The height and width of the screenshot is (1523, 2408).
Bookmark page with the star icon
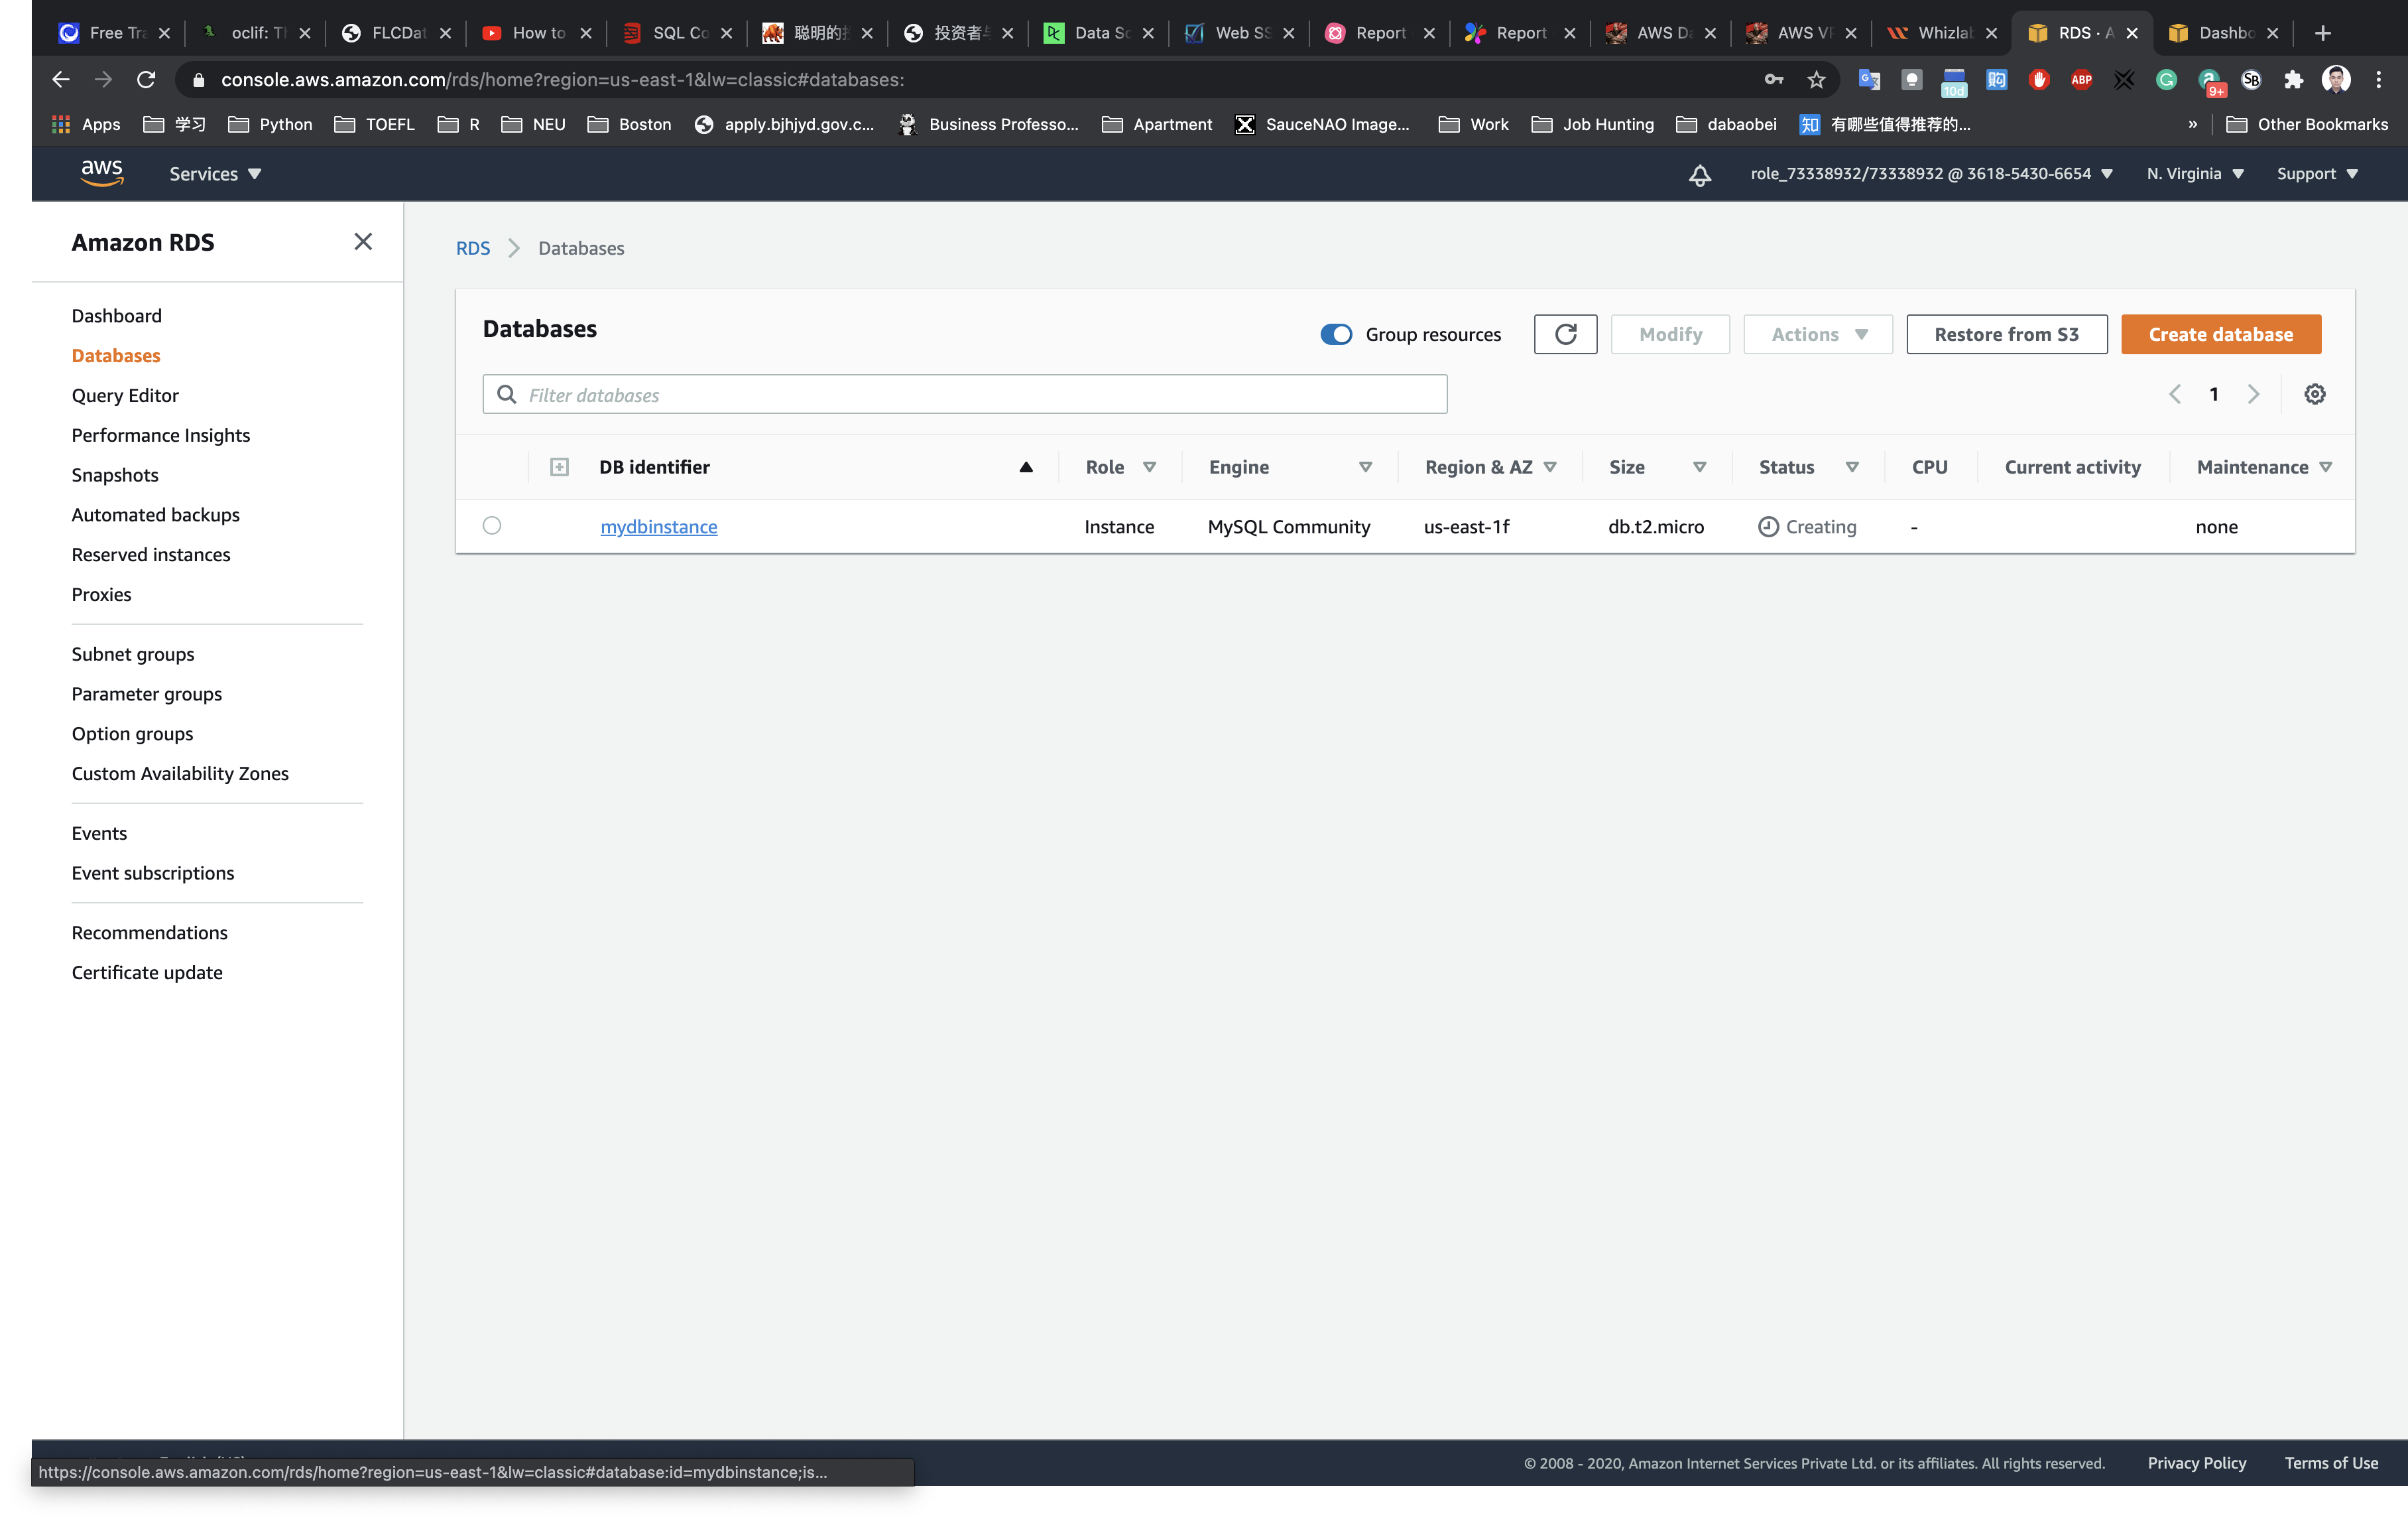[1816, 80]
